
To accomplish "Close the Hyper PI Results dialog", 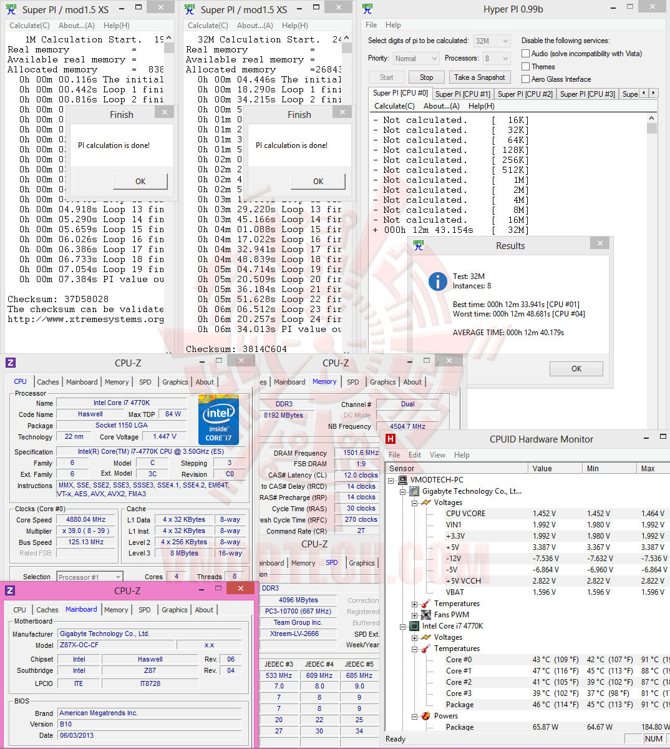I will click(x=600, y=243).
